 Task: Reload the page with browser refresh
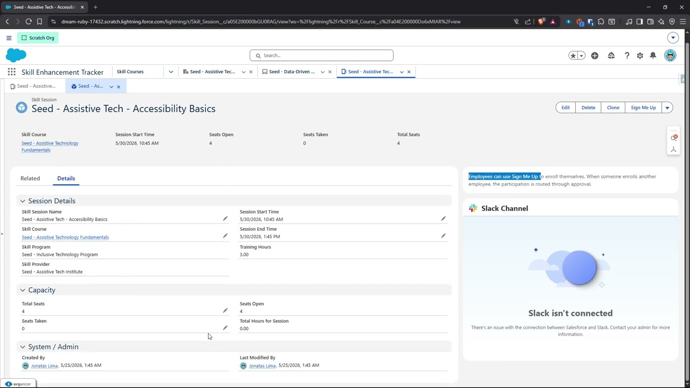pos(29,22)
